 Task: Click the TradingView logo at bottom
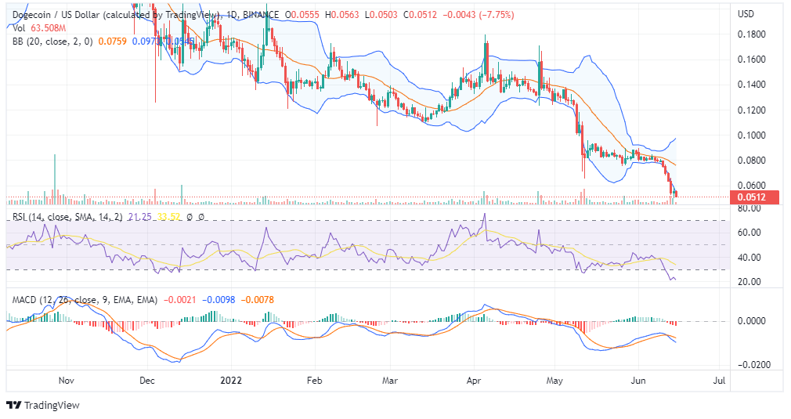point(43,405)
